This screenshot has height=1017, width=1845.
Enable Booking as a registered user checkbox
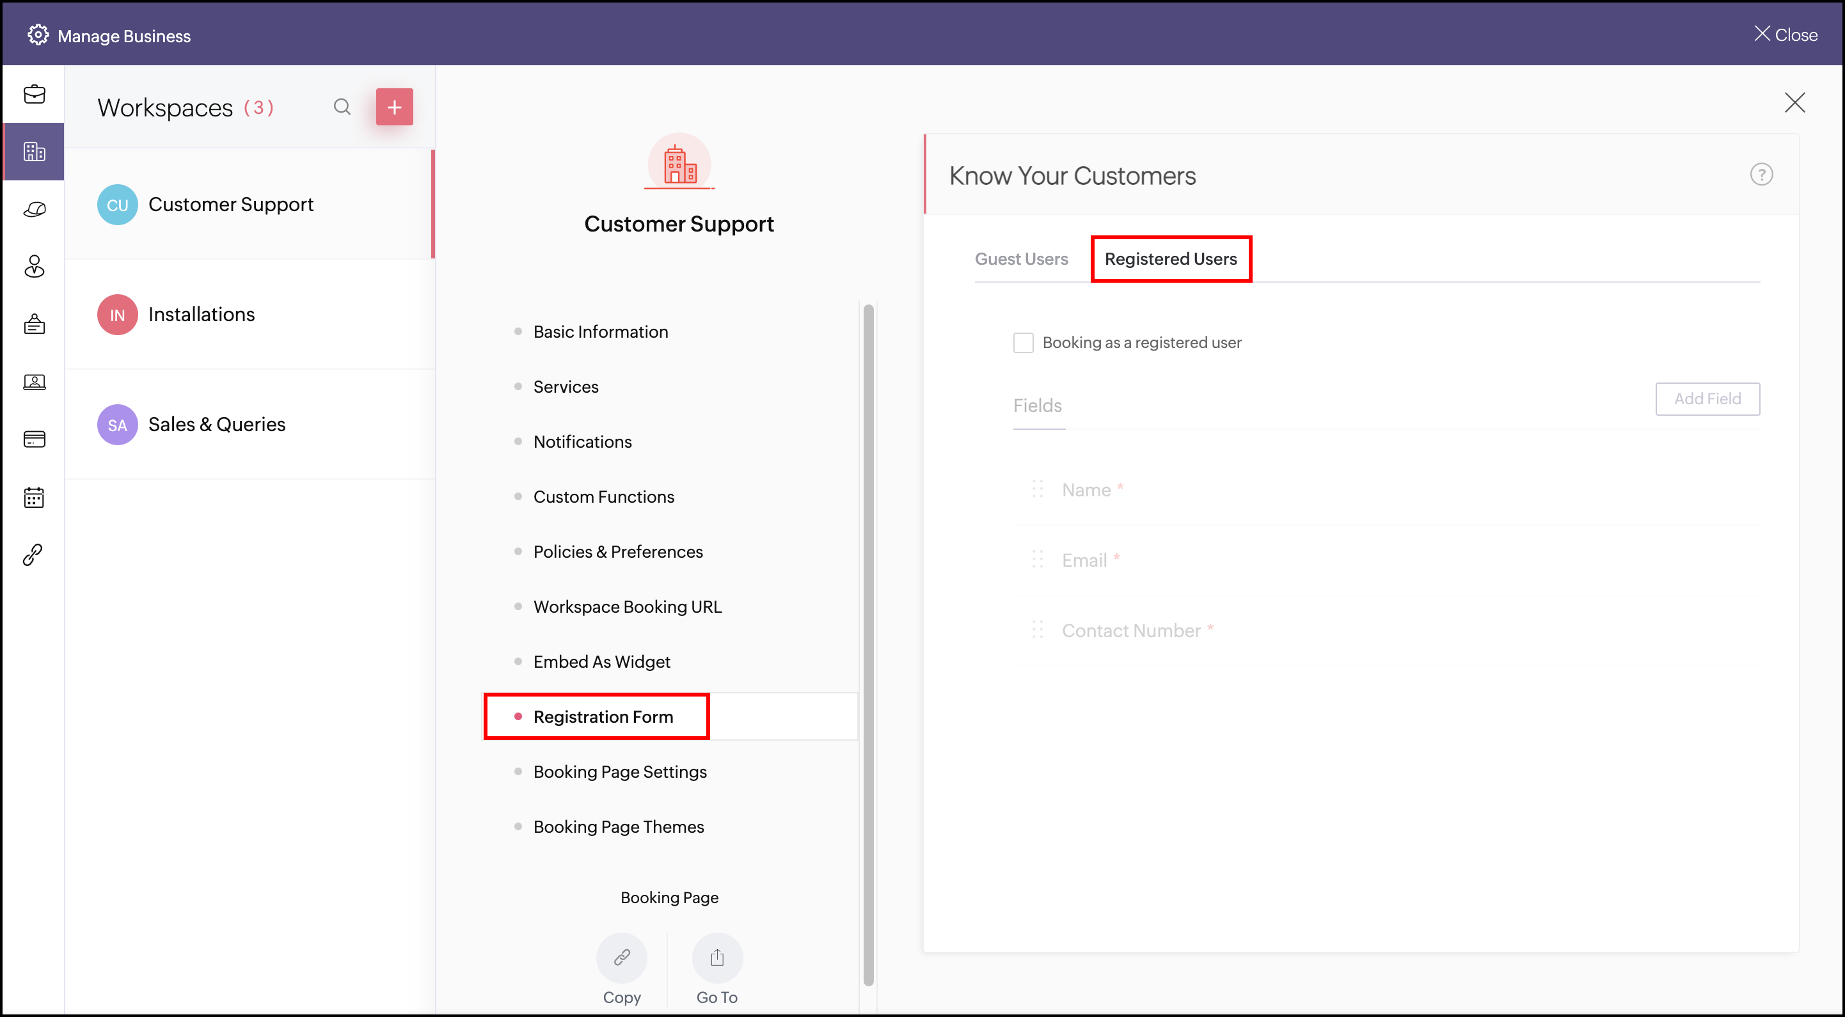point(1023,342)
